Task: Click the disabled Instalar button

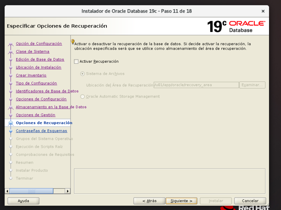Action: (216, 201)
